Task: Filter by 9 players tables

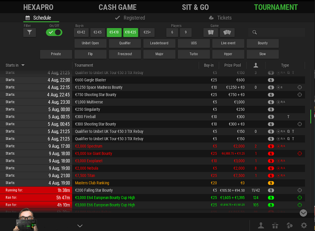Action: [186, 32]
